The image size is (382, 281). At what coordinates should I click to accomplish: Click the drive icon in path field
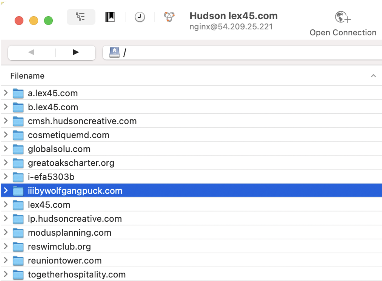[x=115, y=52]
